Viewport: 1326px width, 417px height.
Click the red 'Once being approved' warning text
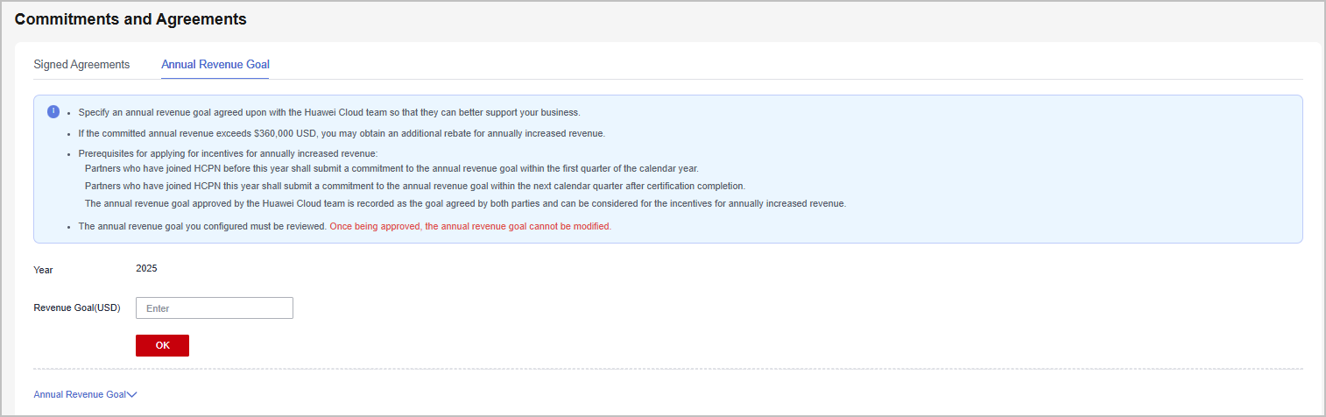click(x=469, y=226)
